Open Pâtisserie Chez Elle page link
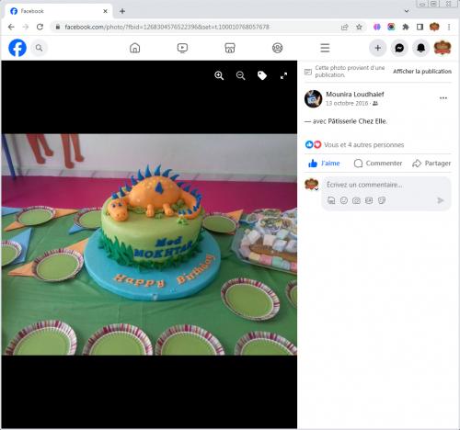 [x=357, y=121]
